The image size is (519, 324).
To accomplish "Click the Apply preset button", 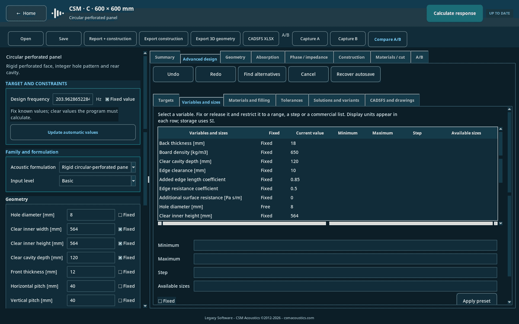I will (477, 300).
